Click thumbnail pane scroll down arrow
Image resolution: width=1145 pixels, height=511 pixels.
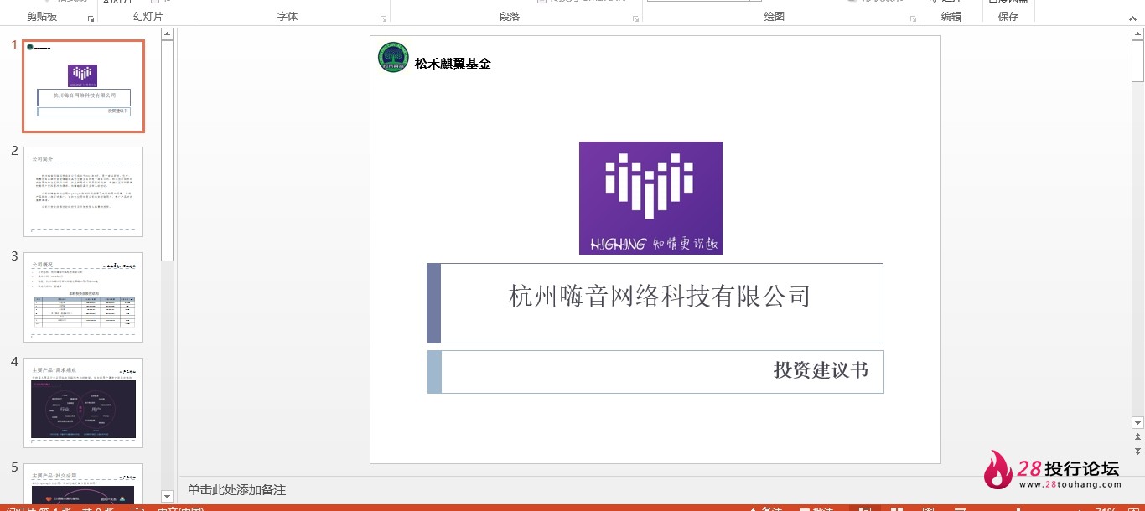(167, 497)
